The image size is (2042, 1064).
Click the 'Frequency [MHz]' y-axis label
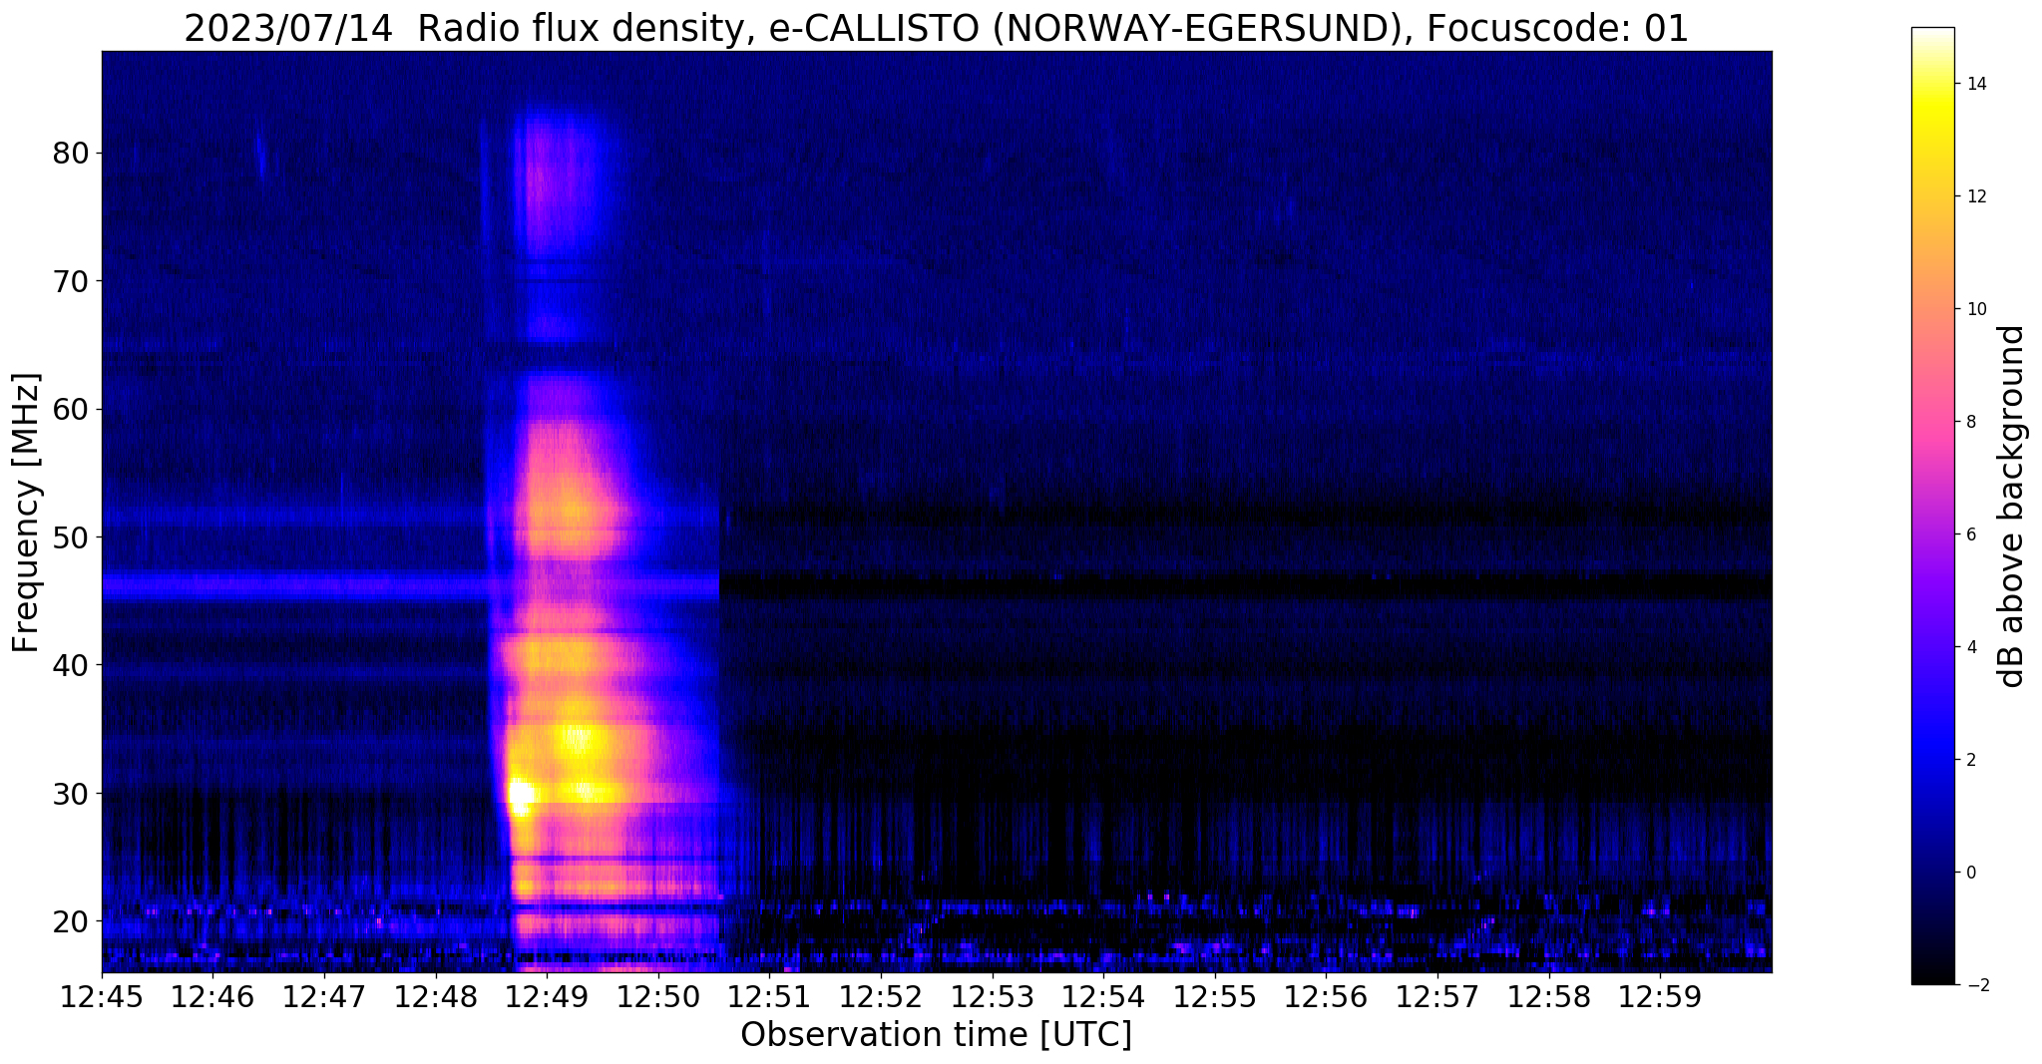pos(27,512)
